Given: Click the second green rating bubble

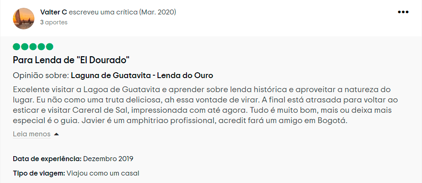Looking at the screenshot, I should coord(25,47).
